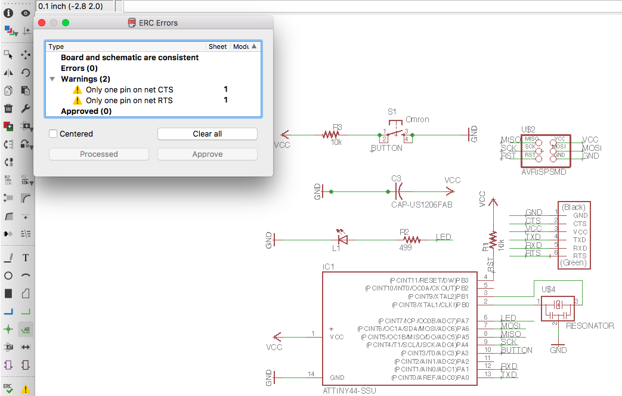The width and height of the screenshot is (622, 396).
Task: Select the Move tool
Action: pos(26,55)
